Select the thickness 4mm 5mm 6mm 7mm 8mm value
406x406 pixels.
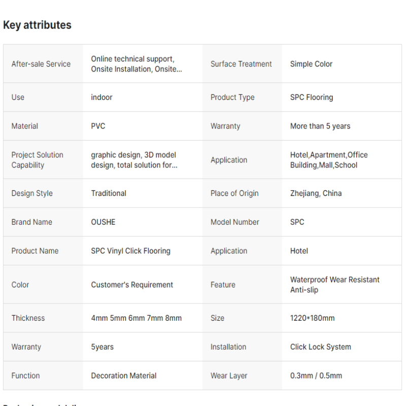click(136, 318)
